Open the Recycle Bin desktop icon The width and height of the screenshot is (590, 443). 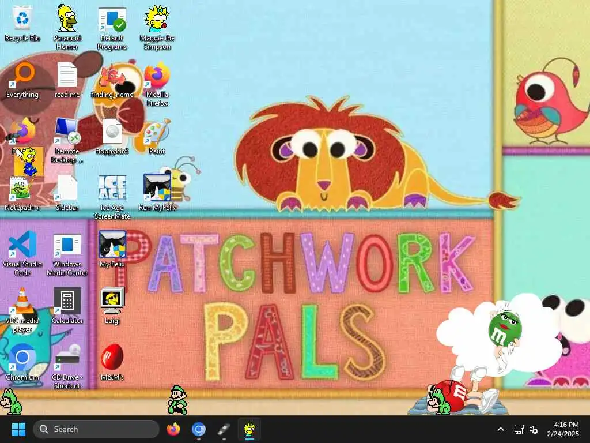point(22,23)
